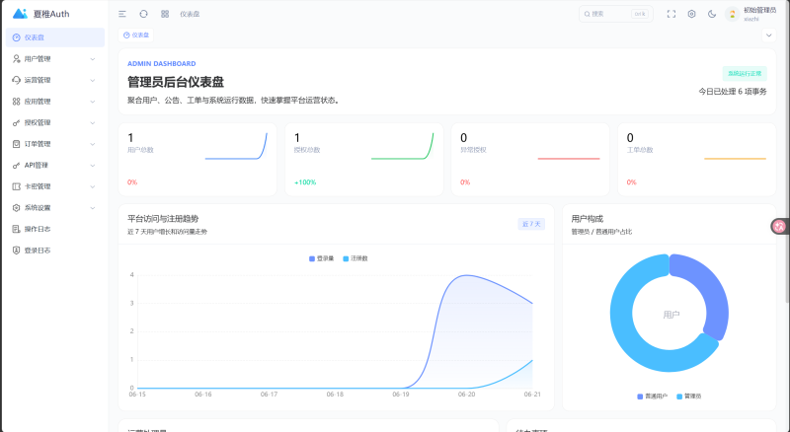Screen dimensions: 790x432
Task: Expand the 授权管理 submenu chevron
Action: (93, 123)
